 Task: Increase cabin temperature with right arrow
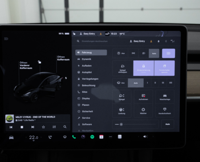point(41,137)
